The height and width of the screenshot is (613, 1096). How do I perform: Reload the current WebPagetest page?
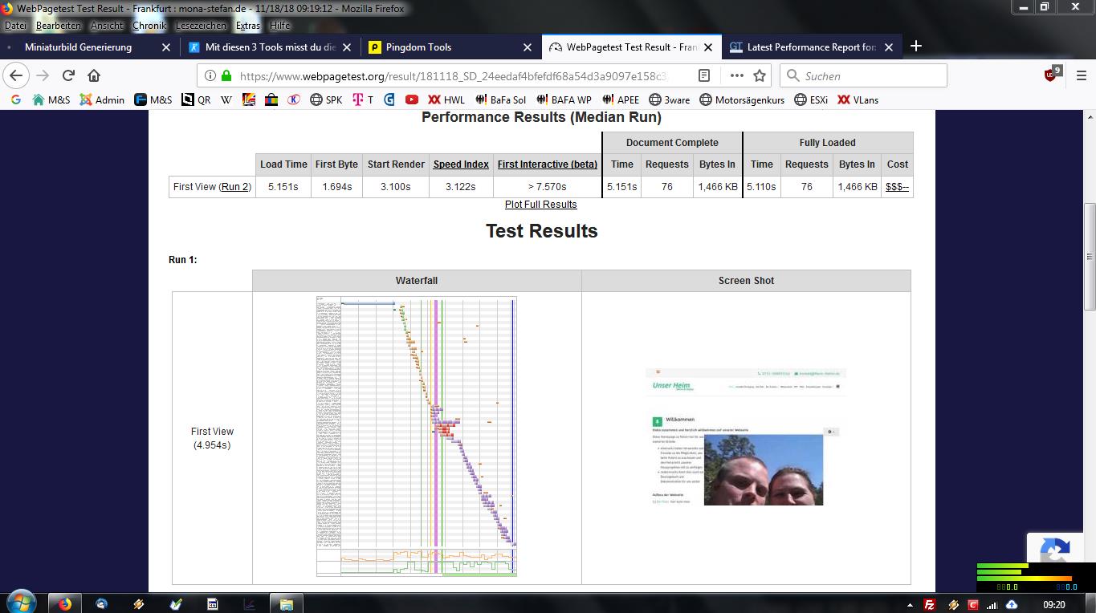coord(68,75)
